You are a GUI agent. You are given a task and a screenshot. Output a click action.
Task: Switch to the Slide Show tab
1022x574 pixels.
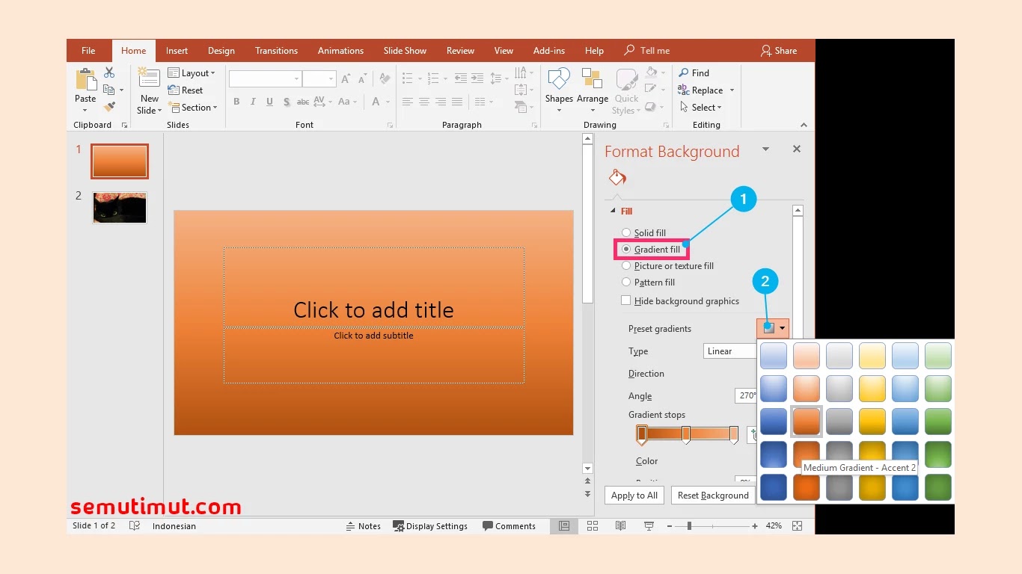click(405, 51)
